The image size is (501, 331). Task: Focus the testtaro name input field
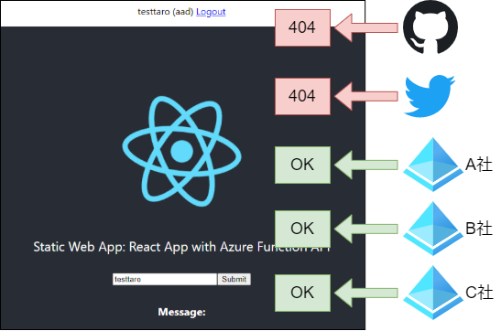click(165, 280)
